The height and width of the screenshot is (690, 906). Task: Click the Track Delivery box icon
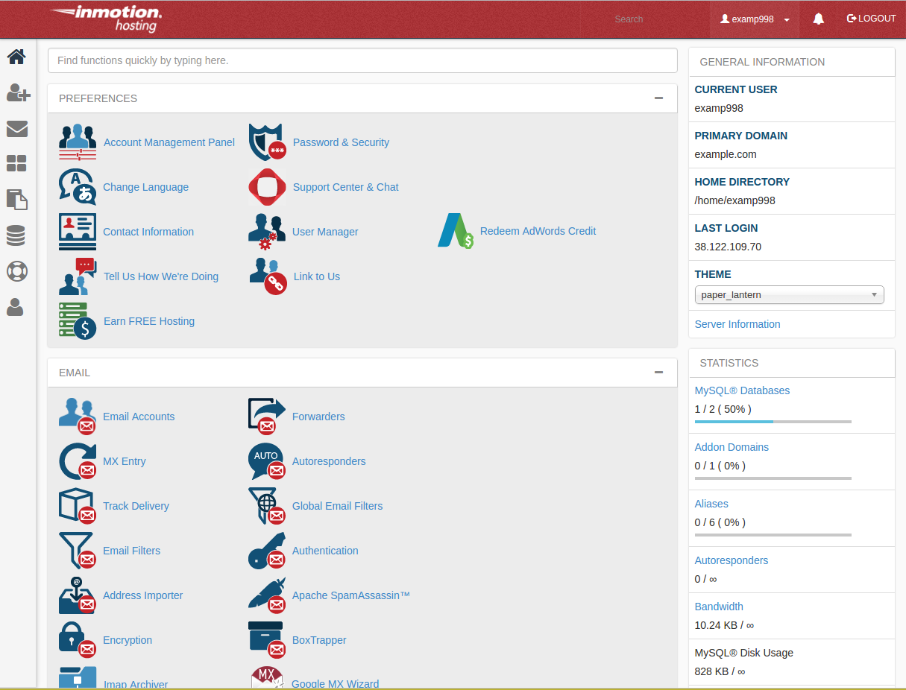pyautogui.click(x=78, y=506)
